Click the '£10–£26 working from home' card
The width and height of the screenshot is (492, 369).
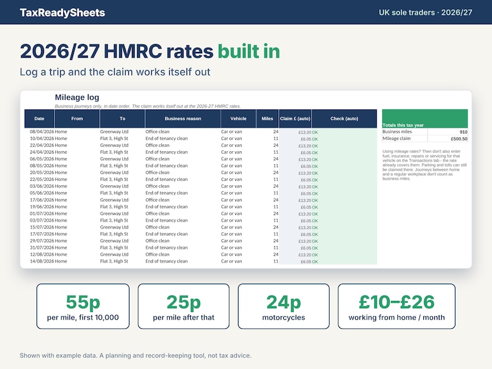pyautogui.click(x=397, y=306)
